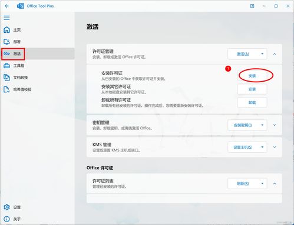The height and width of the screenshot is (225, 294).
Task: Open the 哈希值校验 hash check icon
Action: 6,89
